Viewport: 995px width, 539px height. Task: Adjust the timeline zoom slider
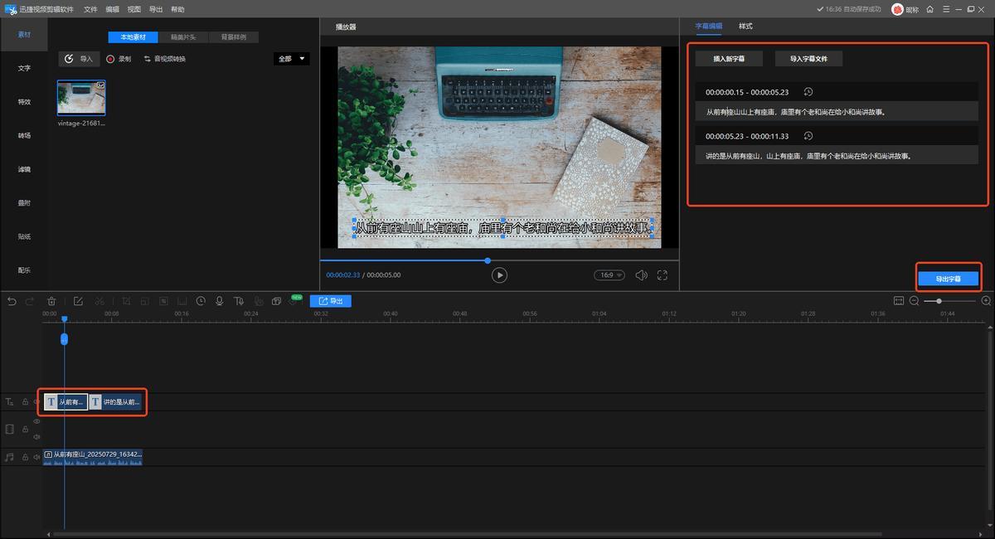[x=939, y=301]
